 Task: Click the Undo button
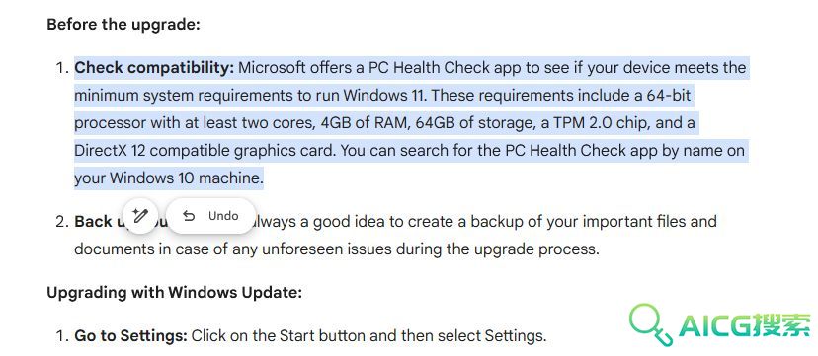[x=211, y=216]
